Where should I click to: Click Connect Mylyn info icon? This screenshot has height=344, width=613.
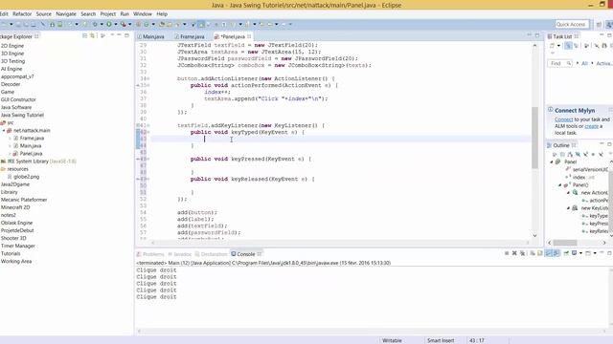550,110
